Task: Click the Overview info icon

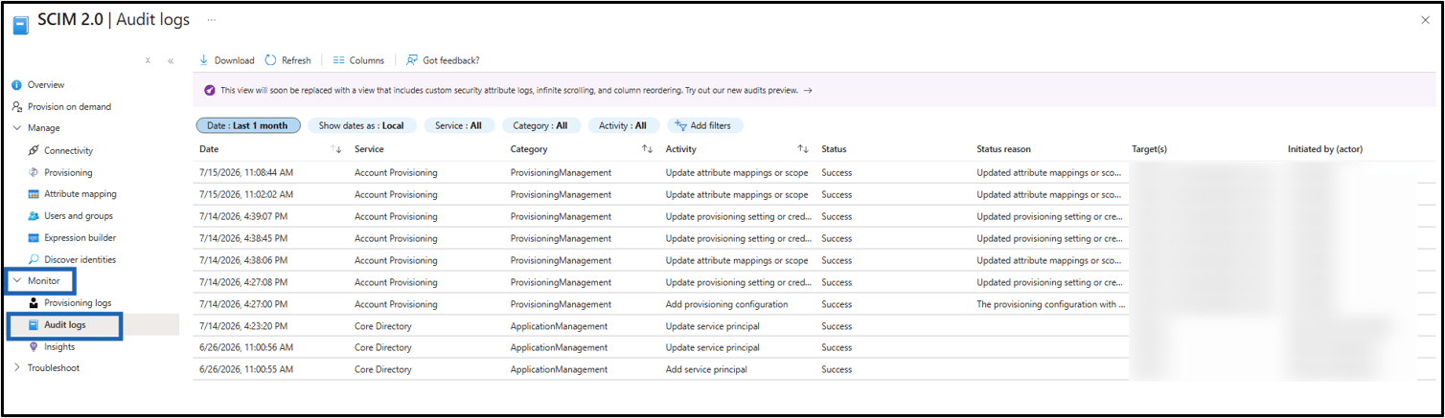Action: pos(16,85)
